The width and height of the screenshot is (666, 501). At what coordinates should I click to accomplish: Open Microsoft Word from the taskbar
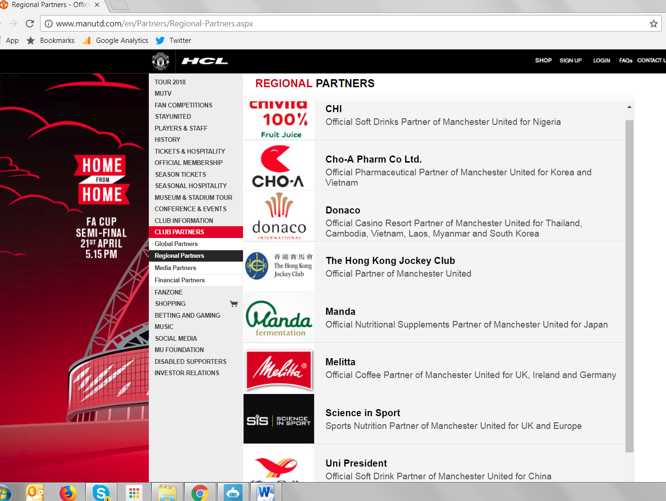click(265, 493)
